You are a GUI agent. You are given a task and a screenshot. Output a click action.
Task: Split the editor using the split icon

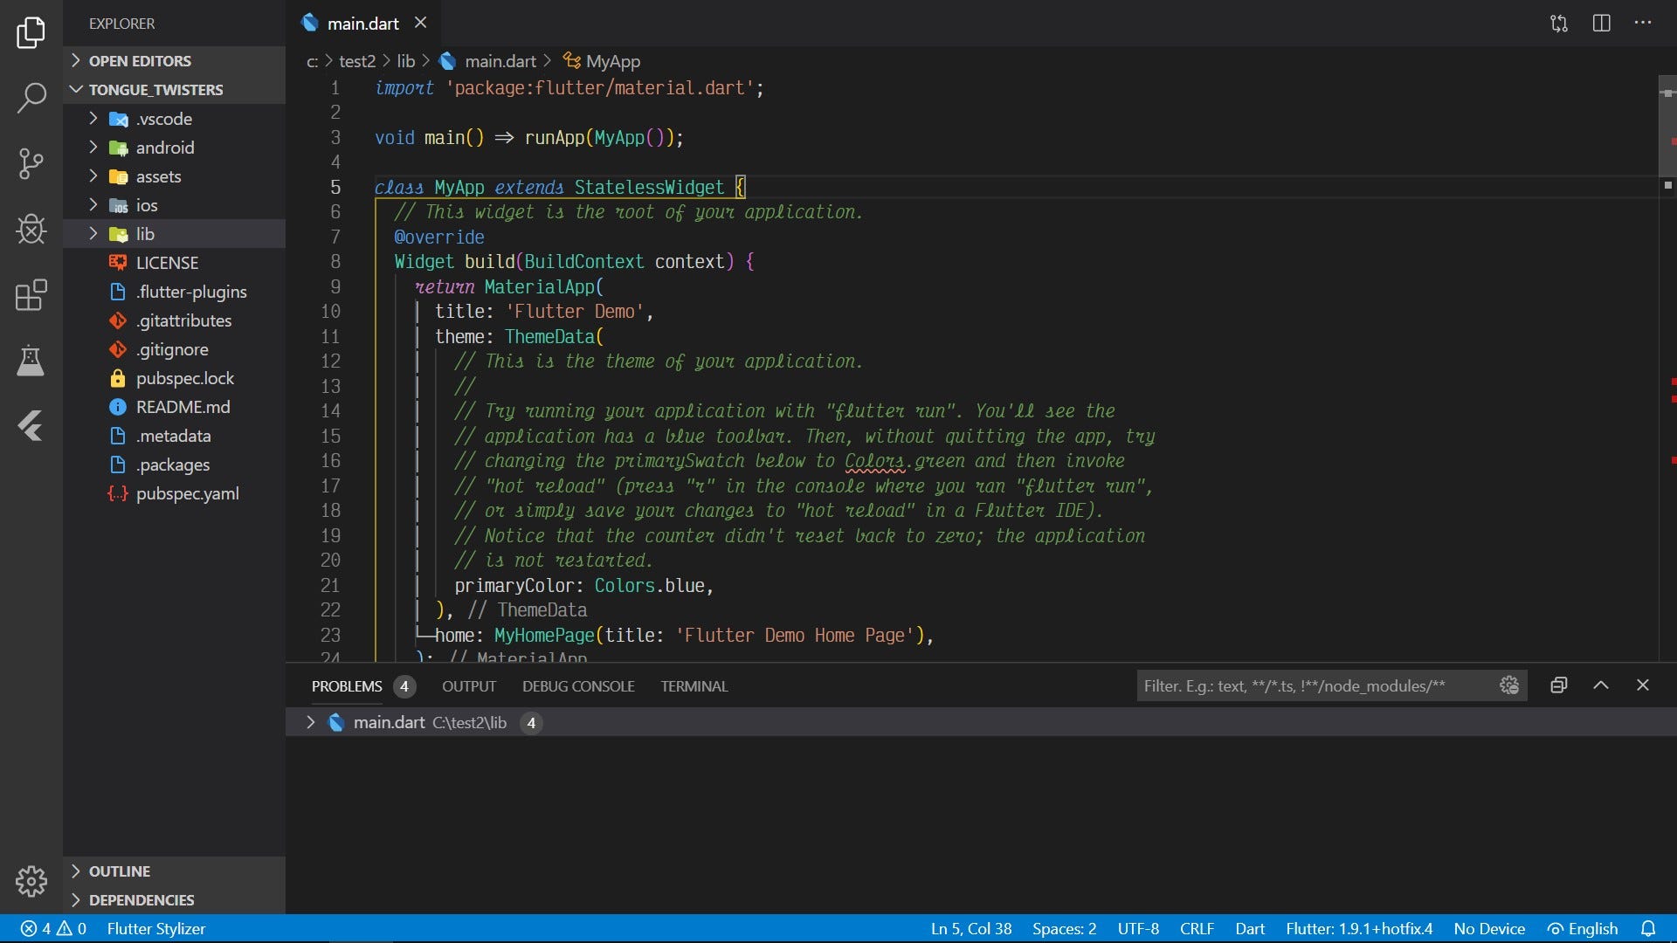coord(1601,24)
